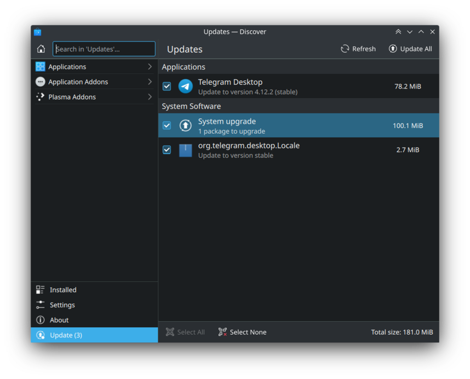Click the About info icon

click(x=40, y=320)
